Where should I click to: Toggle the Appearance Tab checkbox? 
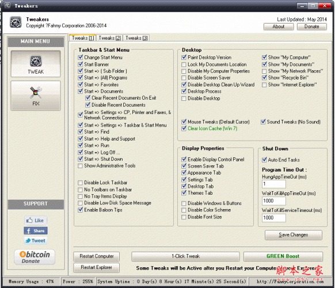click(x=184, y=173)
